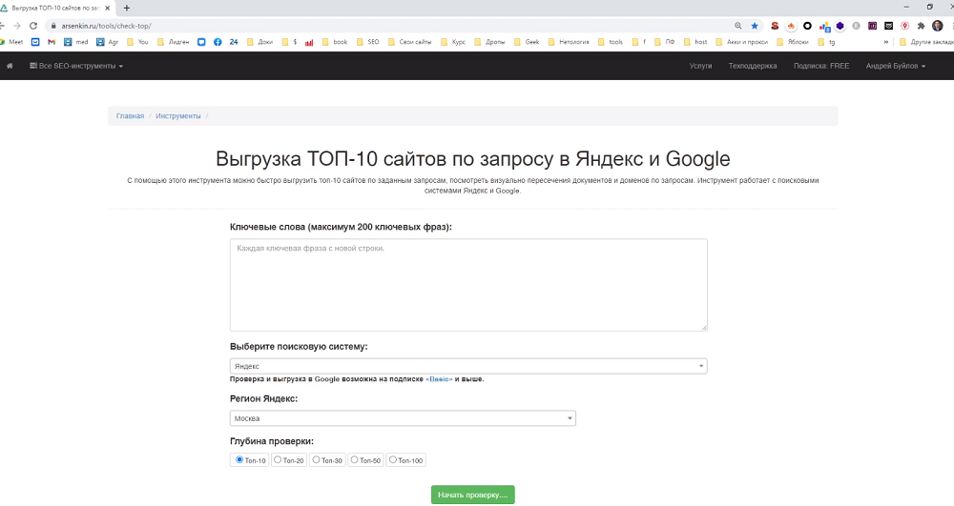The image size is (954, 506).
Task: Open the search engine dropdown showing Яндекс
Action: coord(468,366)
